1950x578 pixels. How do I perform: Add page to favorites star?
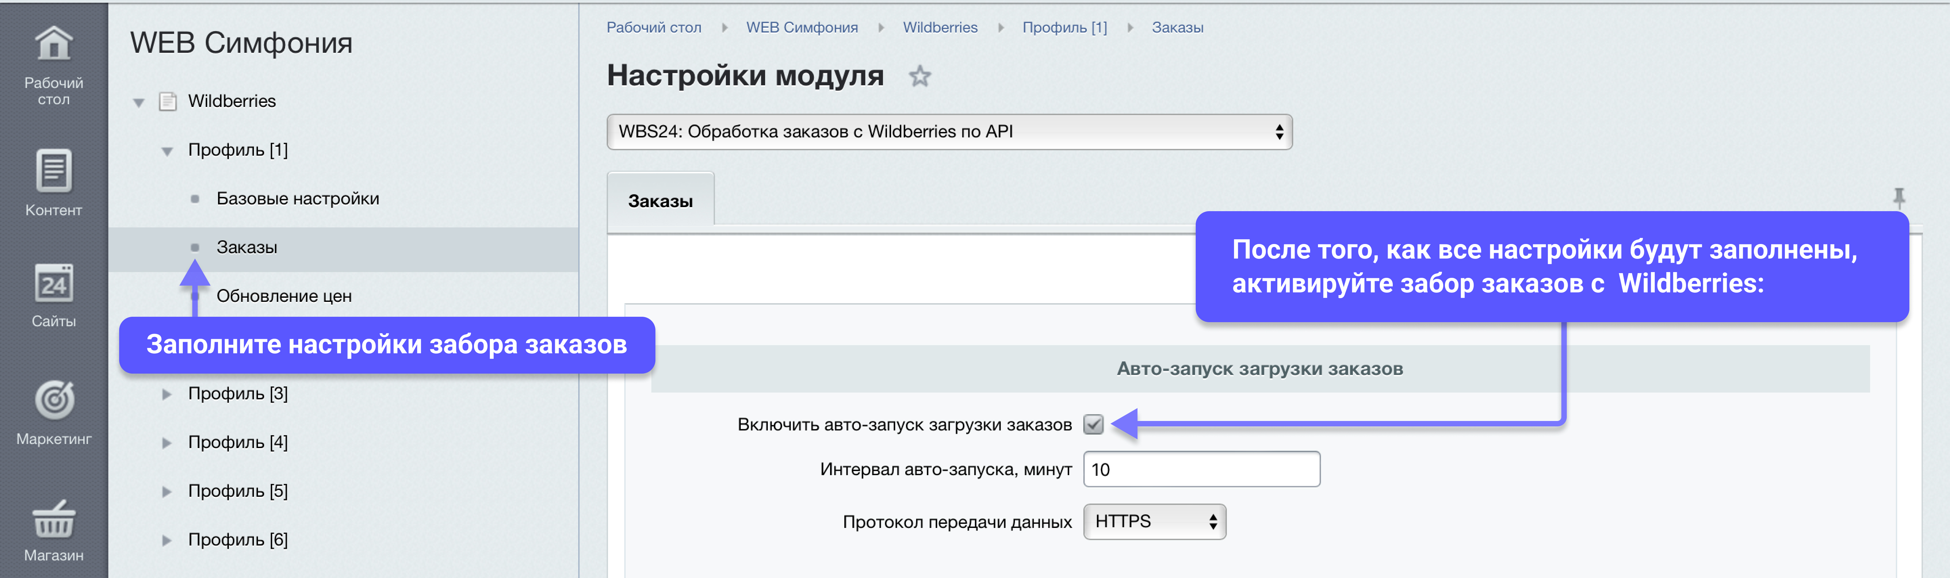tap(919, 76)
